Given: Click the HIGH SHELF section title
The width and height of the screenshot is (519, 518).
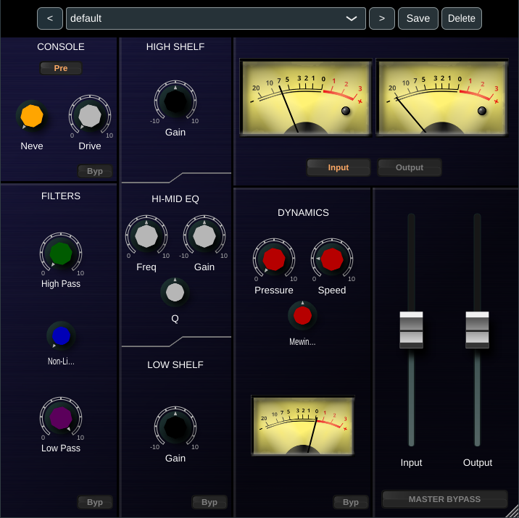Looking at the screenshot, I should (x=175, y=47).
